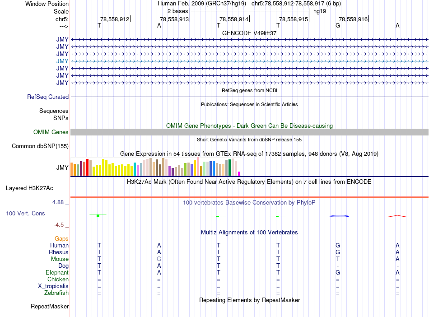This screenshot has width=429, height=317.
Task: Click the Gaps row label
Action: click(x=61, y=239)
